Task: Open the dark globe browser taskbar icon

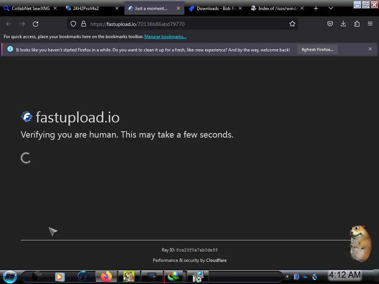Action: coord(83,276)
